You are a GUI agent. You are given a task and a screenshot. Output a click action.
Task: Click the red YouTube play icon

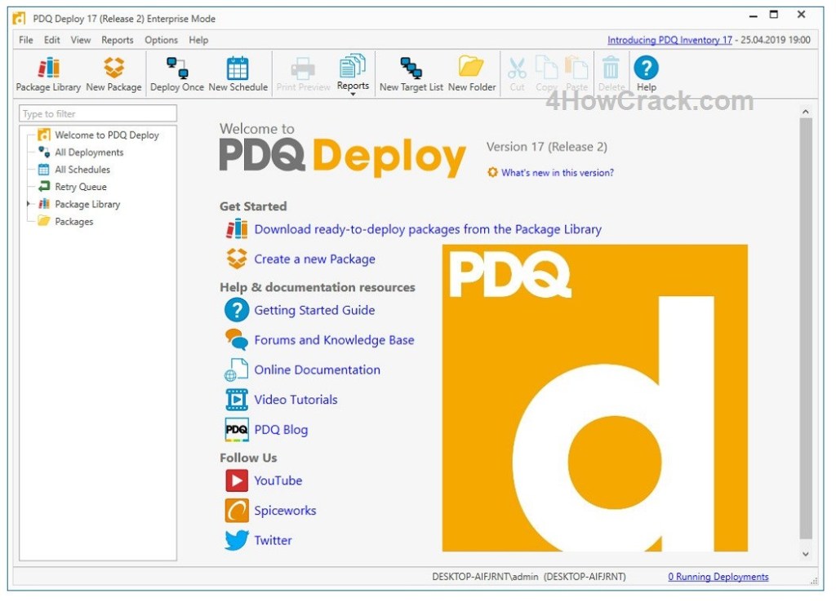pos(237,480)
